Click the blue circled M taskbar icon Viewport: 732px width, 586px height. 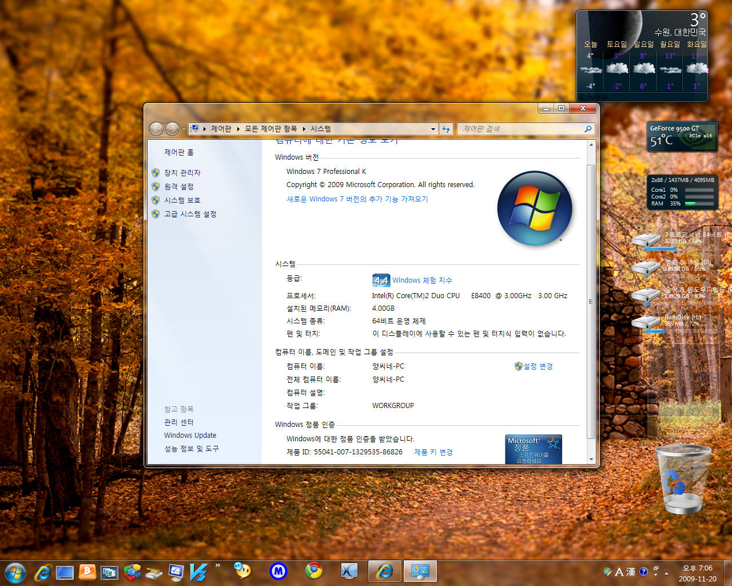[x=278, y=571]
